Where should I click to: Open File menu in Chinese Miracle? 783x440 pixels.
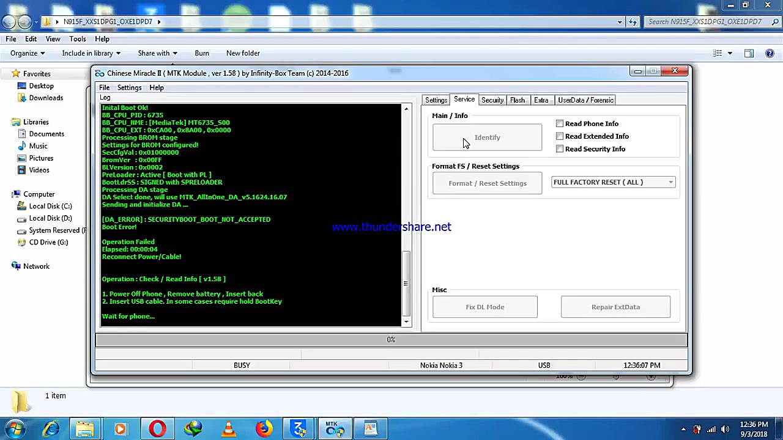tap(105, 87)
